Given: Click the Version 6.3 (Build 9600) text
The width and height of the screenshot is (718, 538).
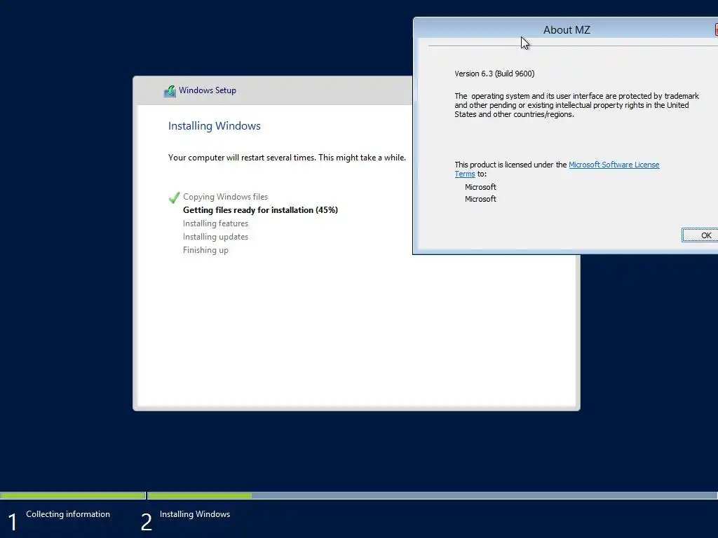Looking at the screenshot, I should click(494, 74).
